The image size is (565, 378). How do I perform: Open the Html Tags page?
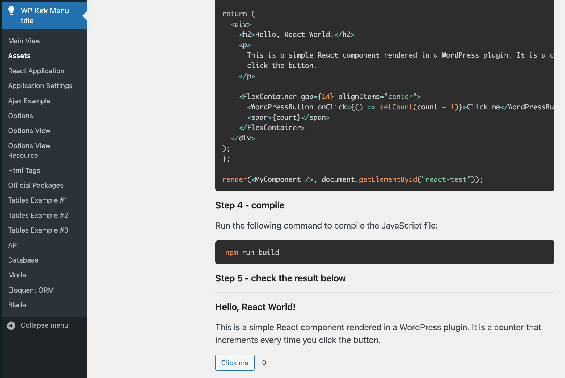(x=24, y=170)
